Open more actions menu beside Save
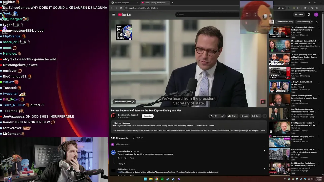The height and width of the screenshot is (182, 324). (265, 116)
